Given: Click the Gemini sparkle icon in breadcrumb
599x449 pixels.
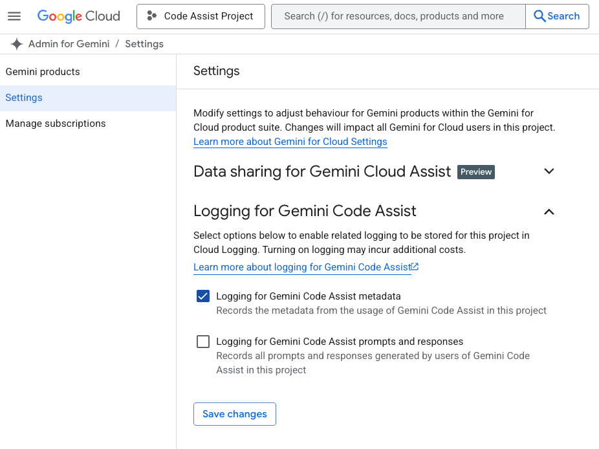Looking at the screenshot, I should [x=17, y=44].
